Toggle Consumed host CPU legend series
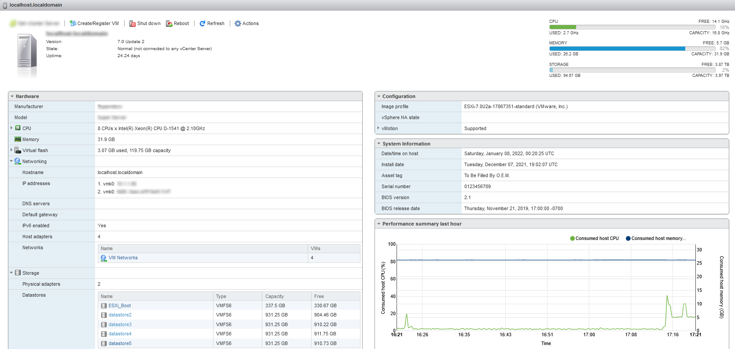Screen dimensions: 735x349 (x=594, y=238)
